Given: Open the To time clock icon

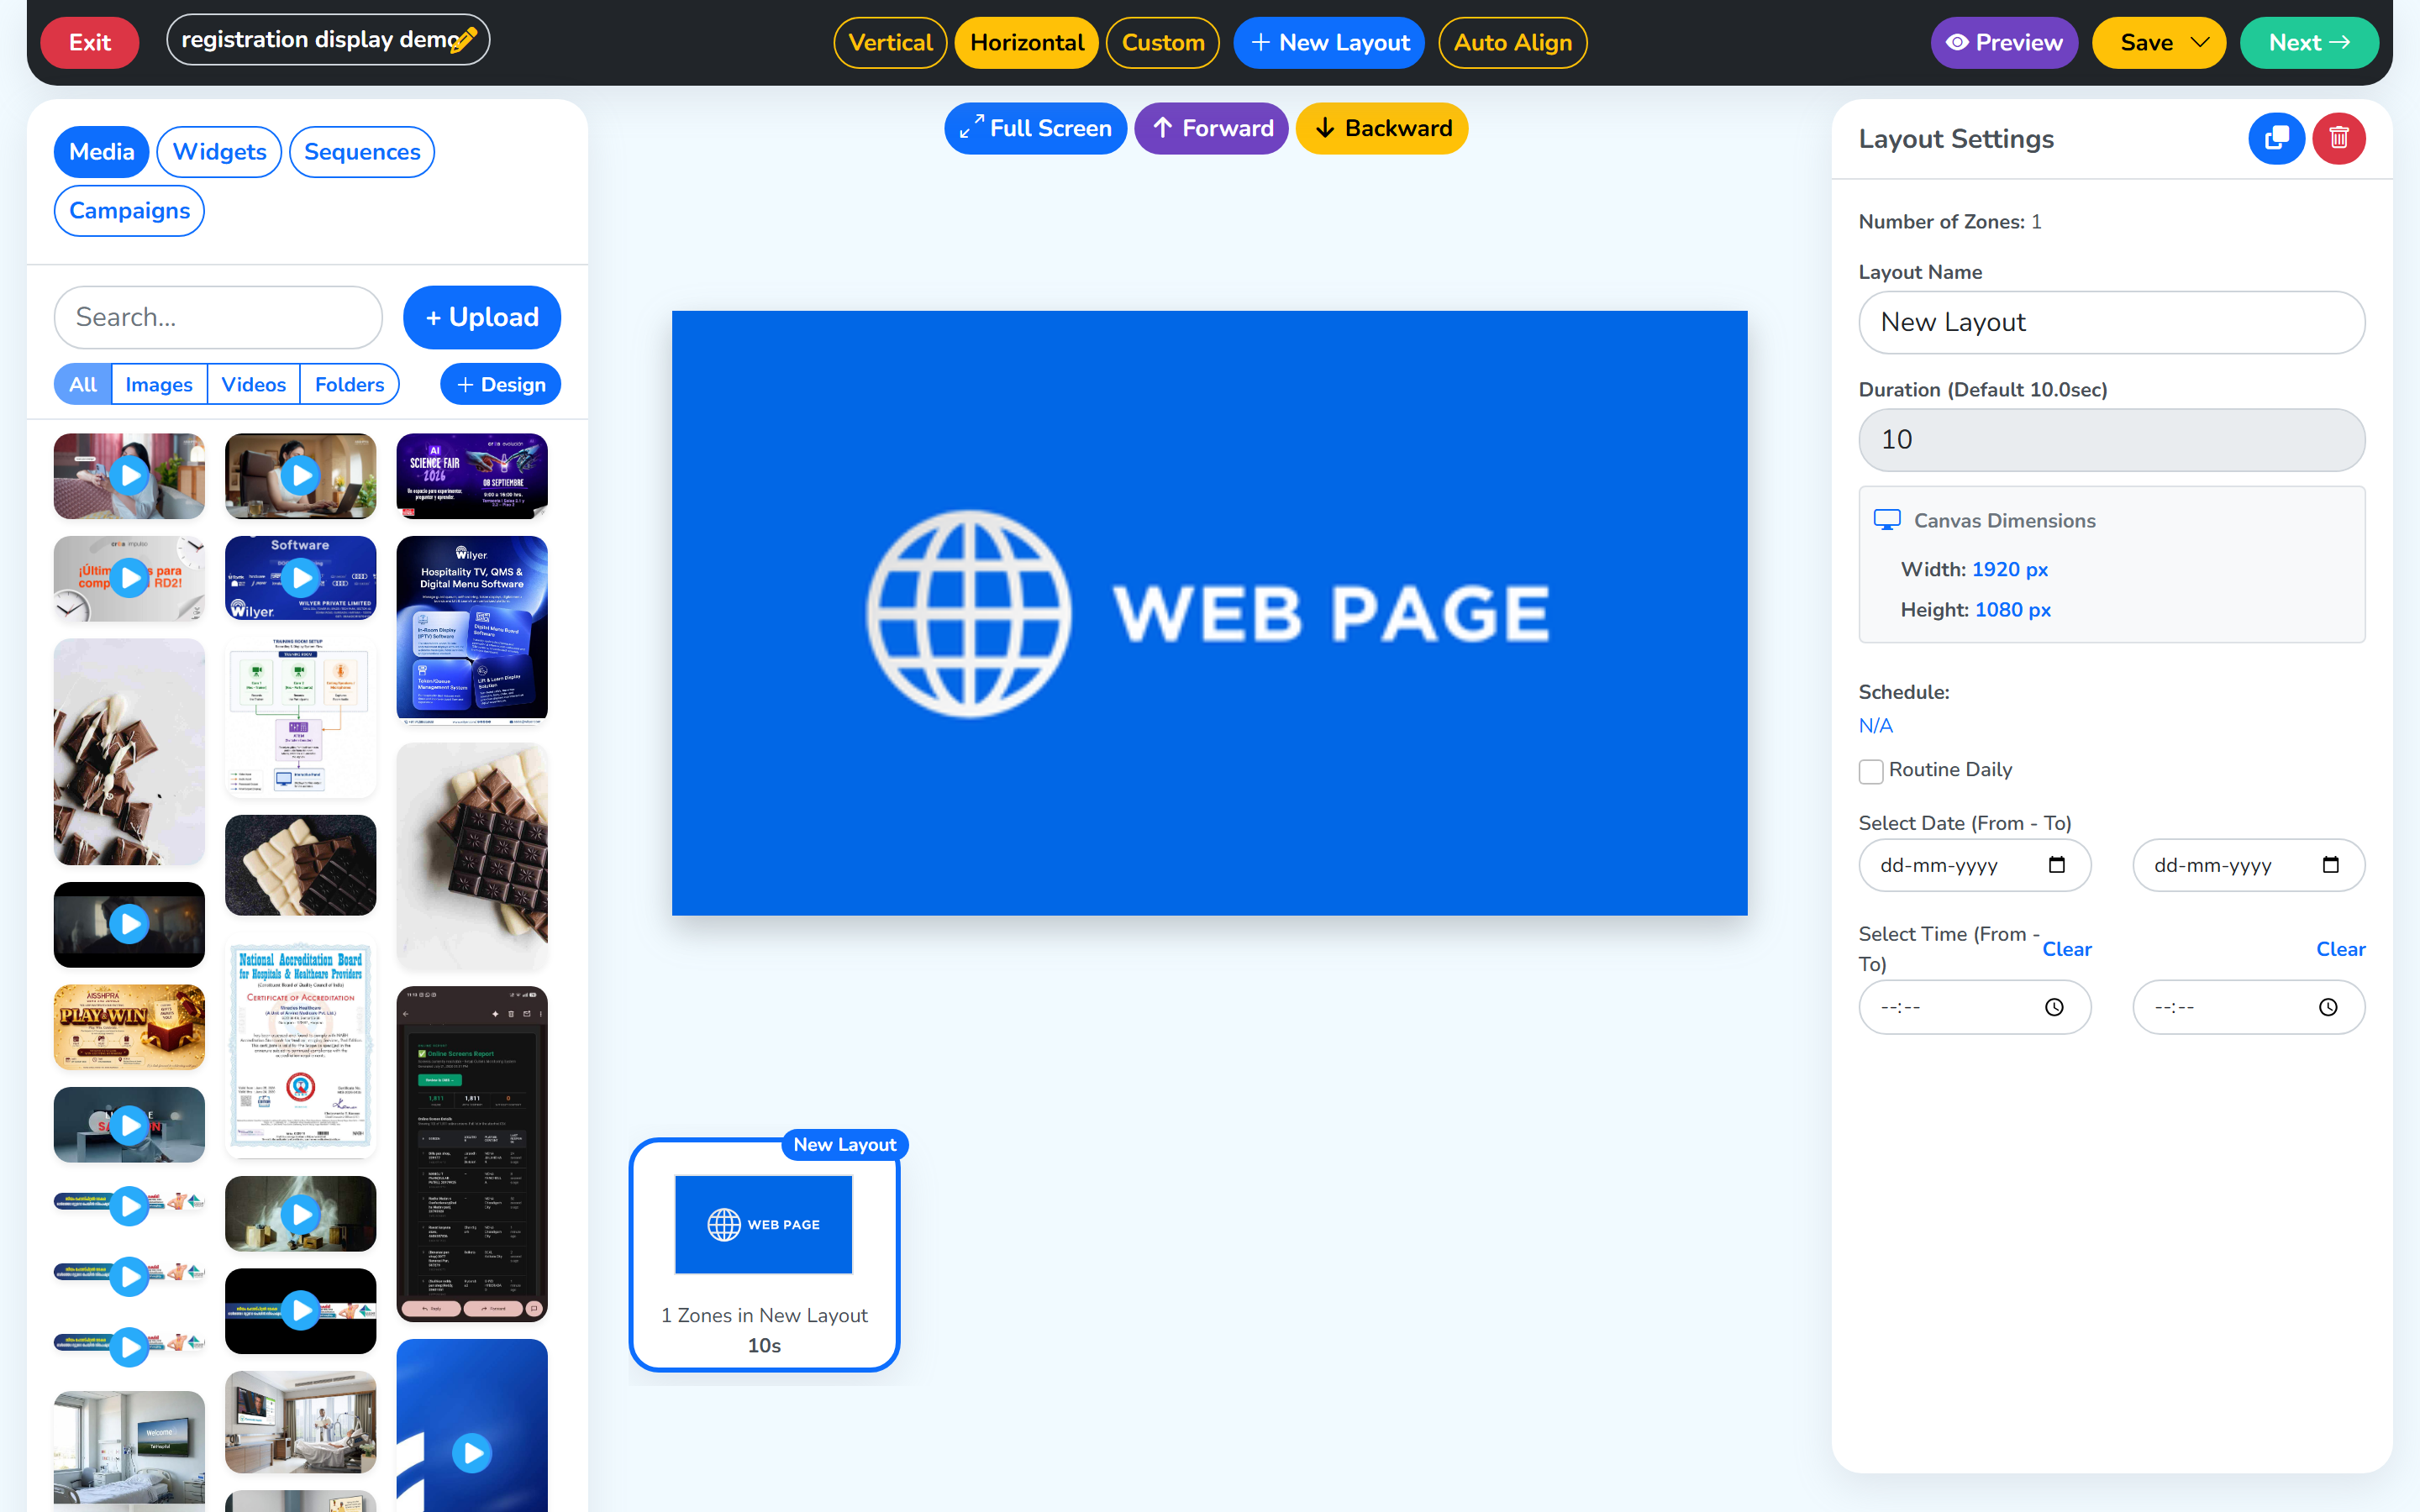Looking at the screenshot, I should tap(2328, 1007).
